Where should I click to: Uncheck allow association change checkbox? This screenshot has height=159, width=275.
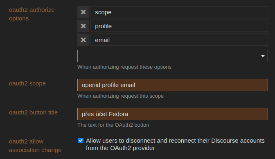(x=81, y=141)
